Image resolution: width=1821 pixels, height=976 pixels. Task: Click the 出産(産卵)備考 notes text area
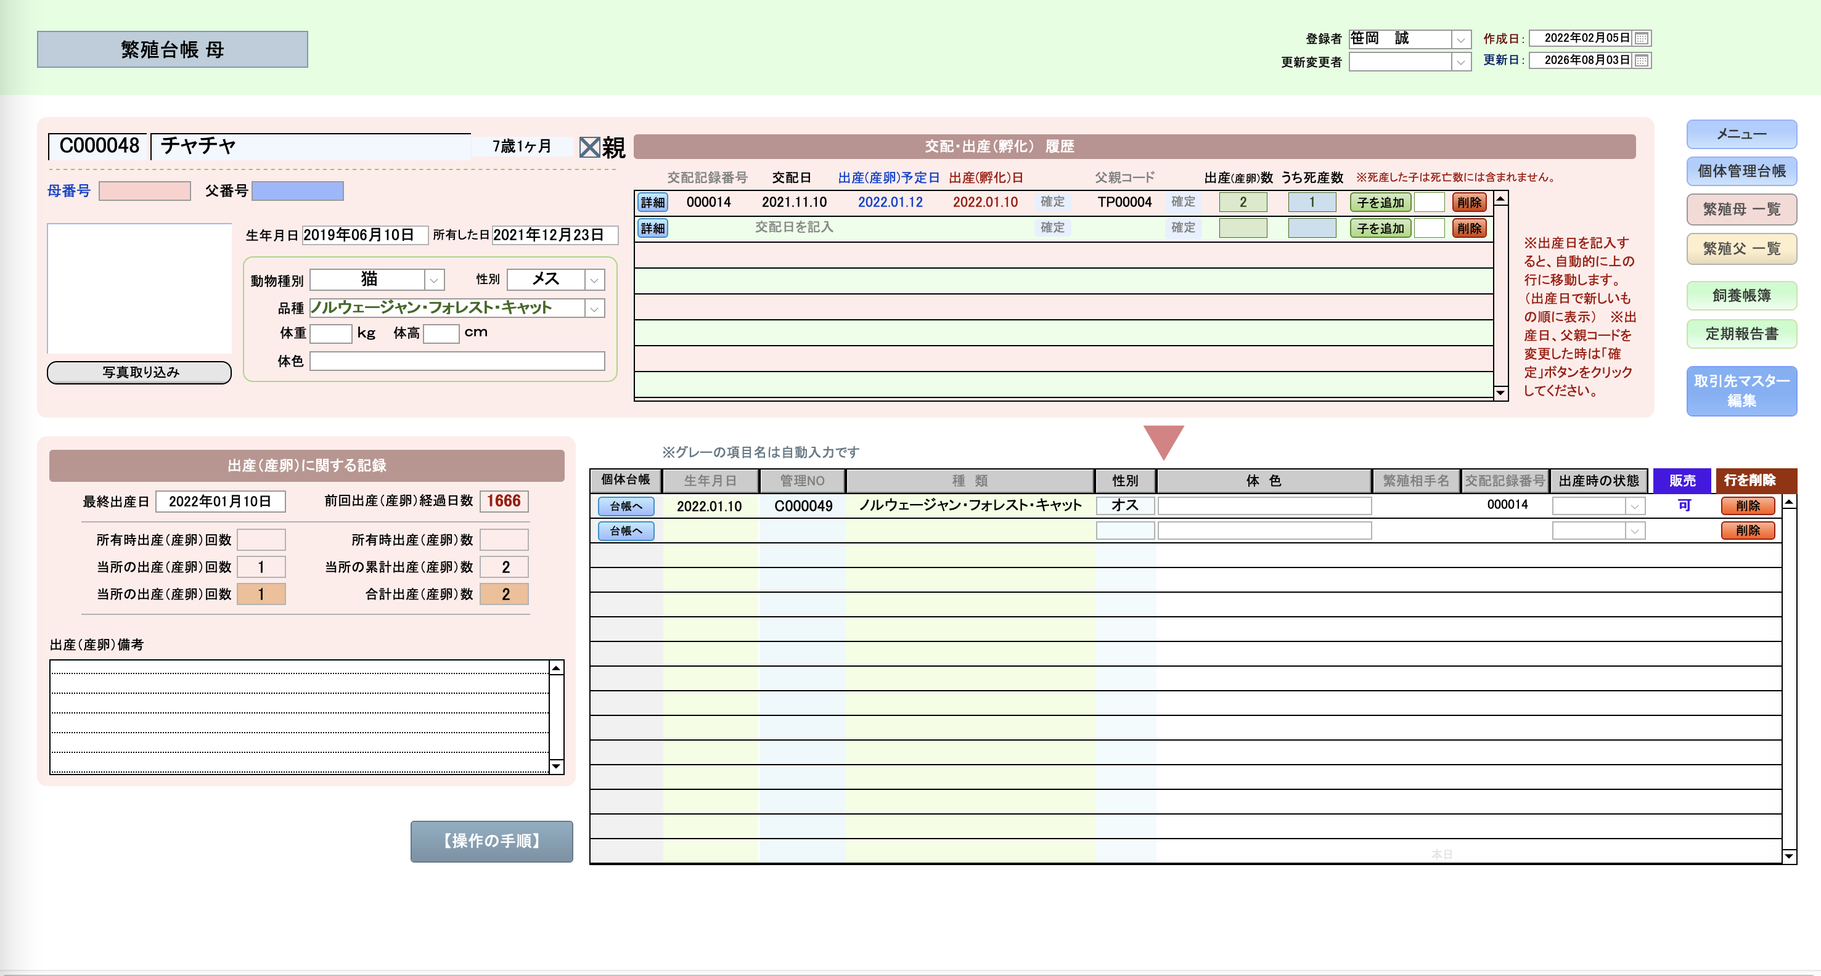coord(300,717)
